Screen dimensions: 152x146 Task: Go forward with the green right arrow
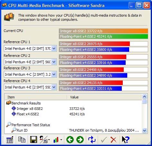point(80,140)
